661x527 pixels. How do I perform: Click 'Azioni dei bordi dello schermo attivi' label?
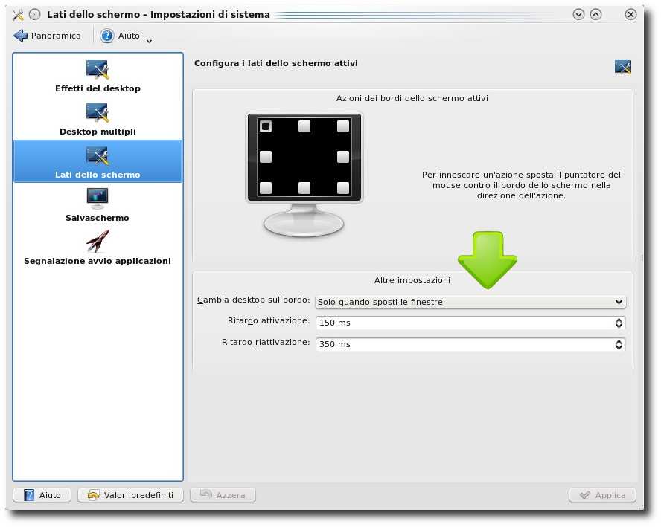pyautogui.click(x=412, y=98)
